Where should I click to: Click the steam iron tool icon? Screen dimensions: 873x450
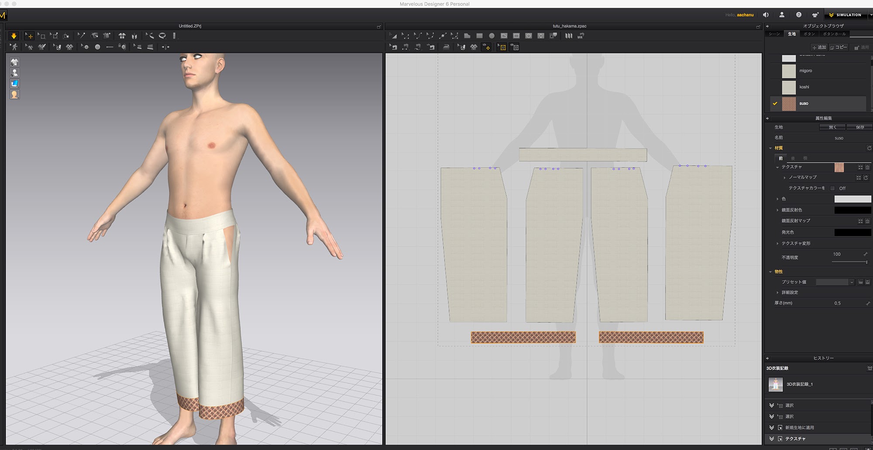(x=446, y=47)
